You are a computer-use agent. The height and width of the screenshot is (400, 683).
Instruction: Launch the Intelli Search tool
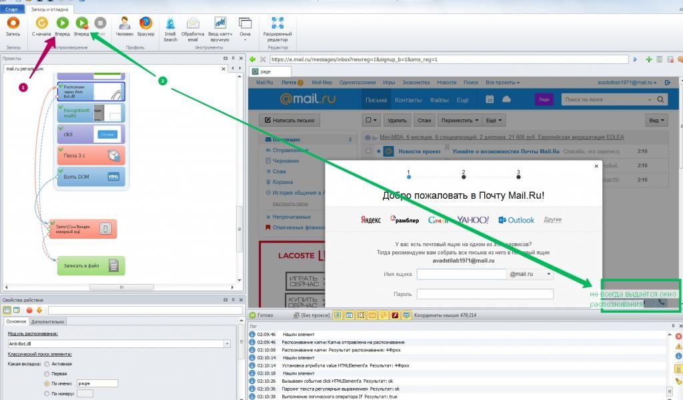(170, 29)
